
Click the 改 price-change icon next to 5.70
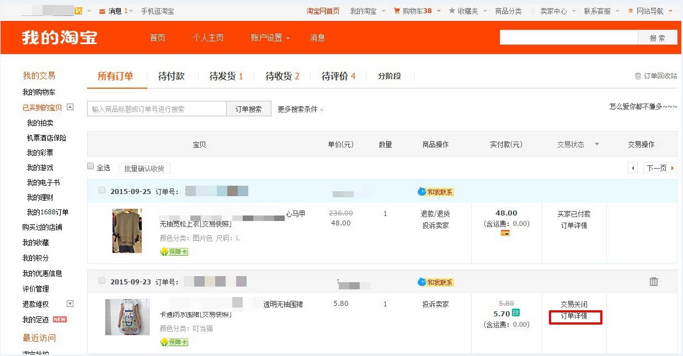pos(515,314)
